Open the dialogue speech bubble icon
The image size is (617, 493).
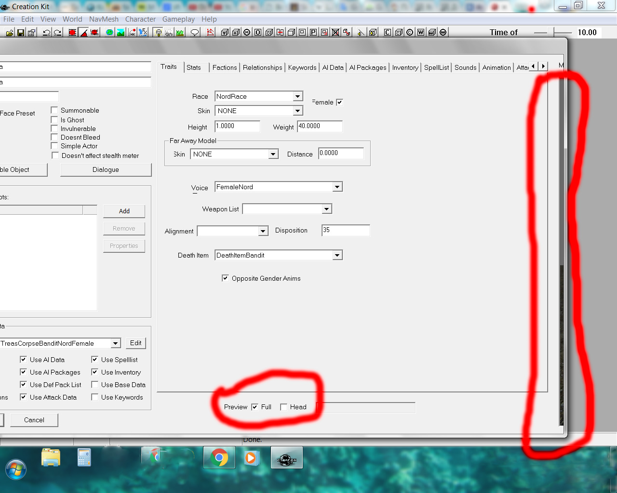195,32
